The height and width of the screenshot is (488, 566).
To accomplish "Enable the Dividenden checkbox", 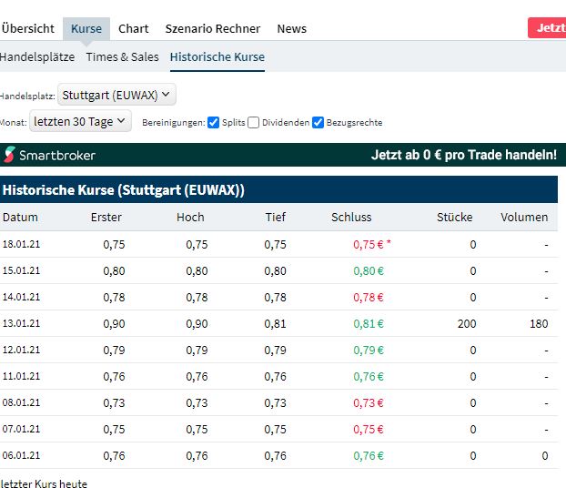I will click(254, 123).
